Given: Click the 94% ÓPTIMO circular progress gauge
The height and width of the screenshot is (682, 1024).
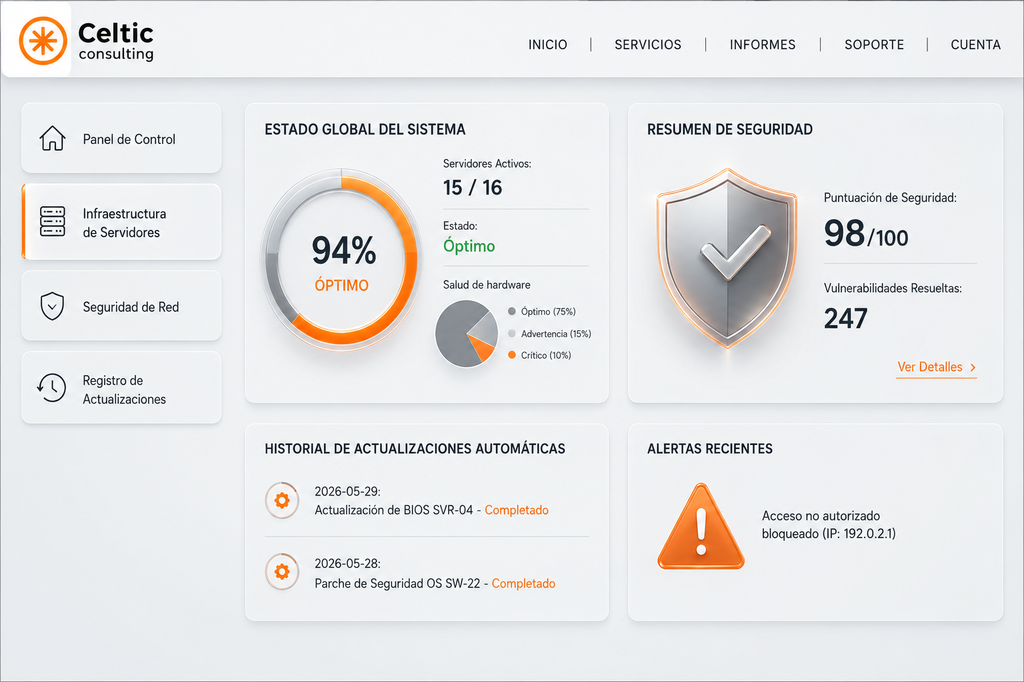Looking at the screenshot, I should (x=341, y=259).
